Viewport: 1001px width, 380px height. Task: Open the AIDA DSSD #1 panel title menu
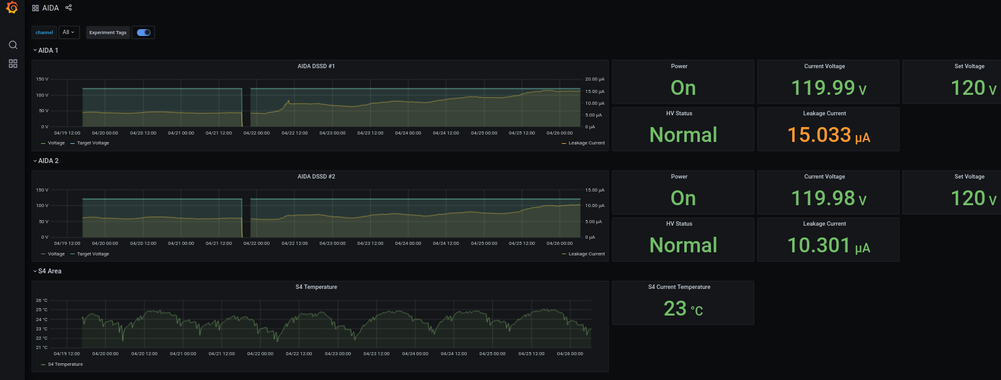[316, 66]
